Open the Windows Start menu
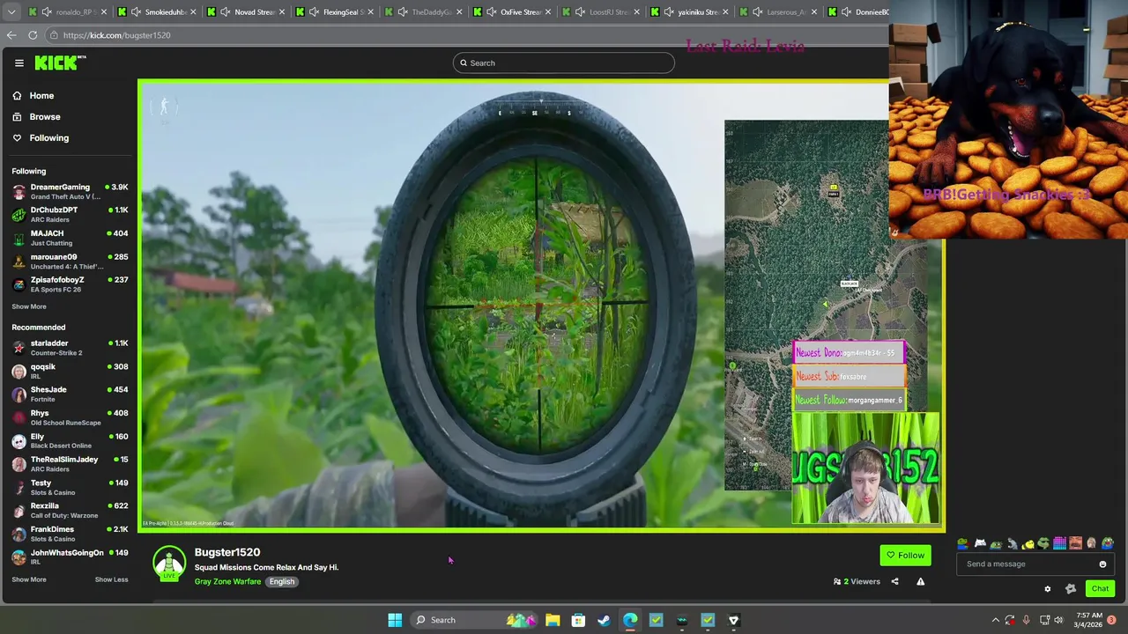The image size is (1128, 634). click(x=395, y=620)
